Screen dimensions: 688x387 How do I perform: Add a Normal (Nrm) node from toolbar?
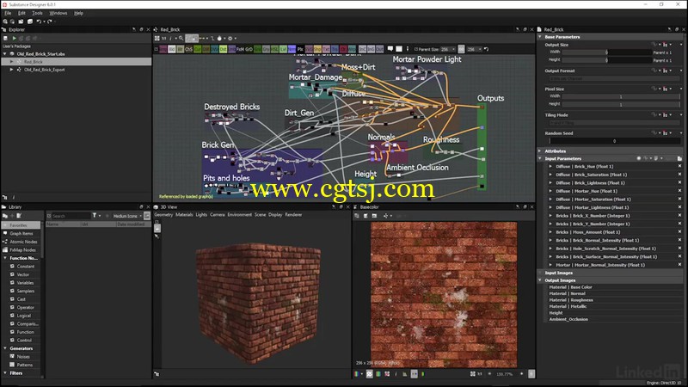292,49
